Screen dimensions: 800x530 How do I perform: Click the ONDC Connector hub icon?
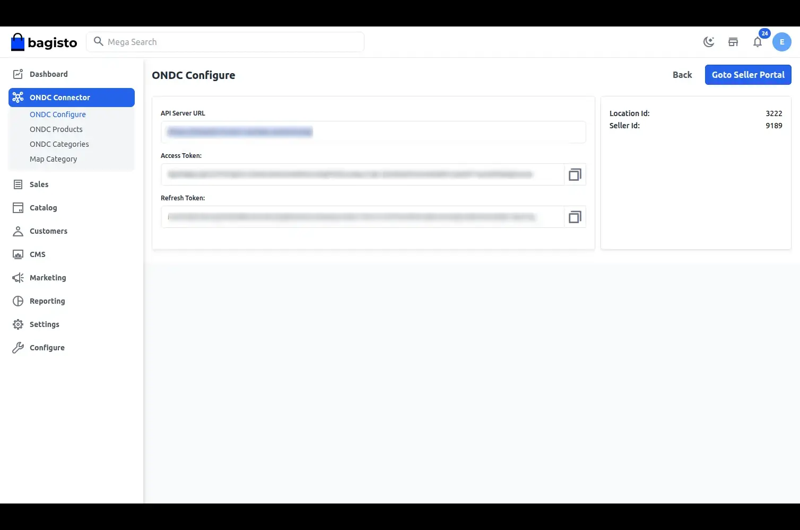pos(18,97)
